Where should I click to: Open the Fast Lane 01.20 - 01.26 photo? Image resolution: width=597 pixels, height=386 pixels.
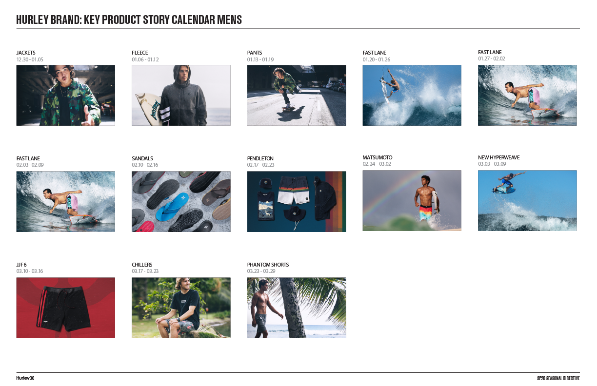click(x=412, y=96)
